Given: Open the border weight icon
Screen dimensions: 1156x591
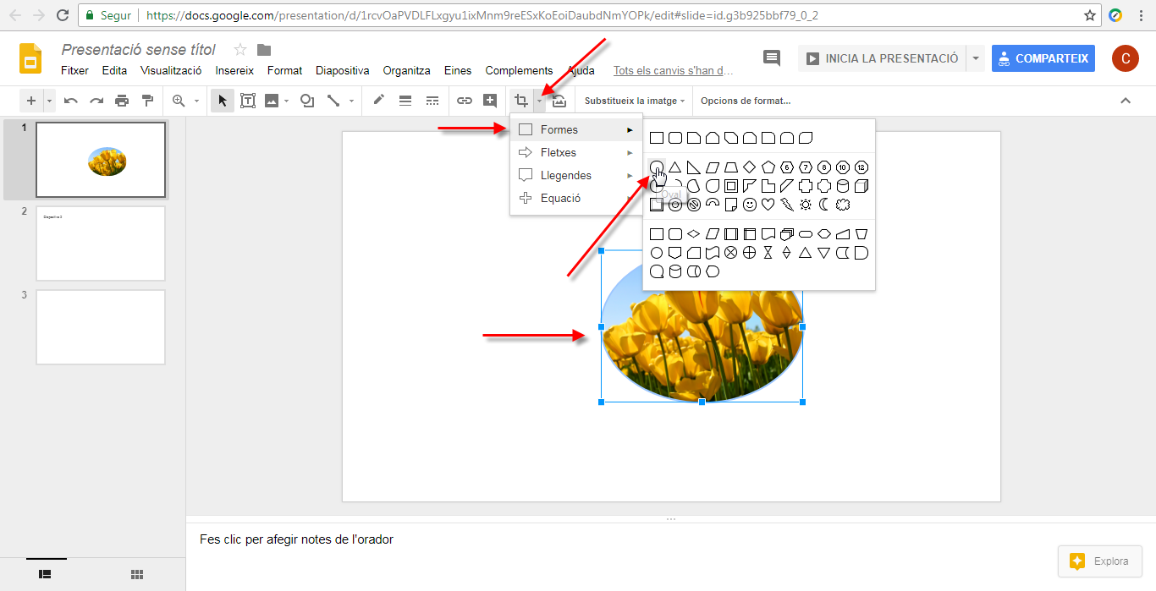Looking at the screenshot, I should click(x=405, y=101).
